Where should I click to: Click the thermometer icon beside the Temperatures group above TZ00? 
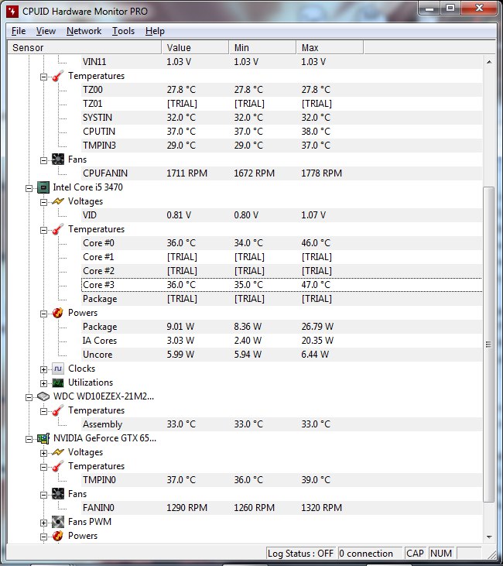pos(58,76)
